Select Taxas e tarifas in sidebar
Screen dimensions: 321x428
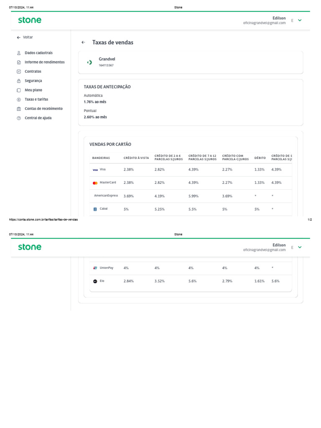[36, 99]
